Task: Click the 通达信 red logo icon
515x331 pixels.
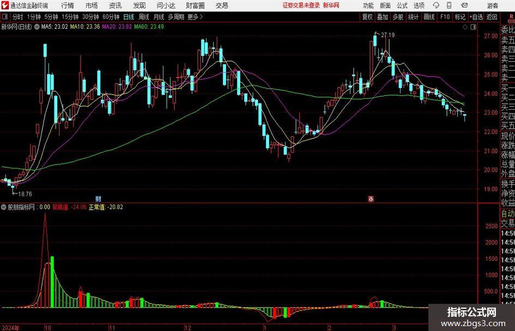Action: point(5,5)
